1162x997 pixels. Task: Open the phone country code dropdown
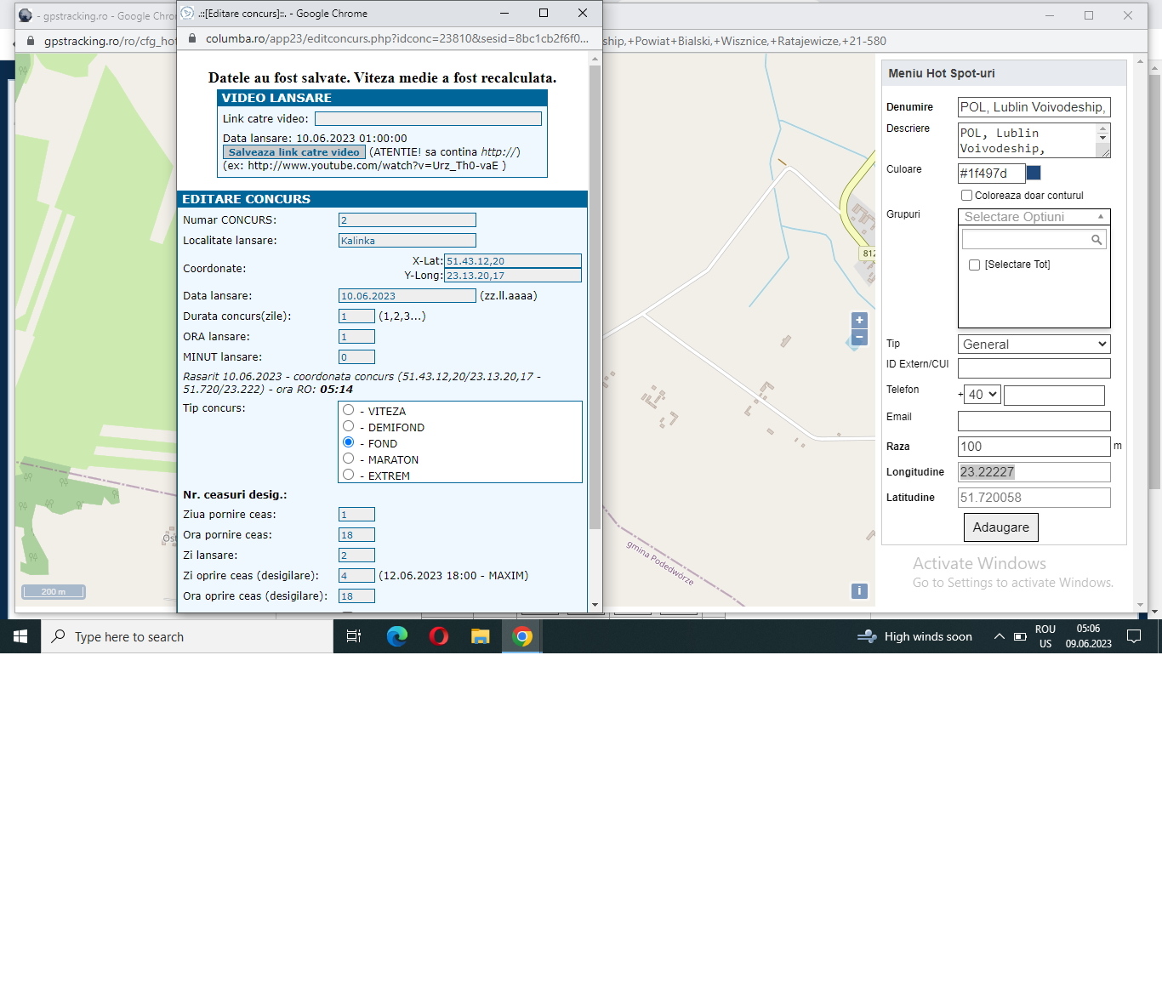point(983,395)
